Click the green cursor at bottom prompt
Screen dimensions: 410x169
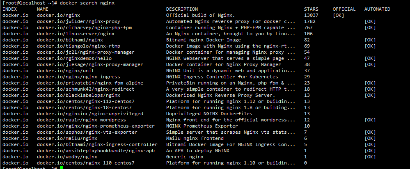tap(61, 168)
